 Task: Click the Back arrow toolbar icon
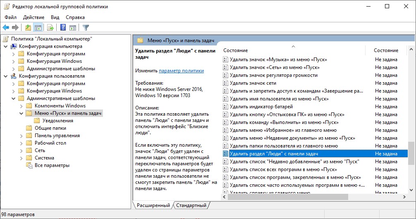(x=6, y=28)
